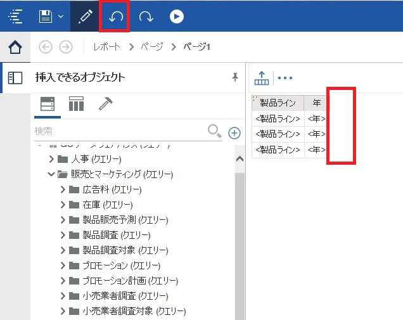Click the tree scrollbar up arrow
The width and height of the screenshot is (403, 320).
coord(240,159)
